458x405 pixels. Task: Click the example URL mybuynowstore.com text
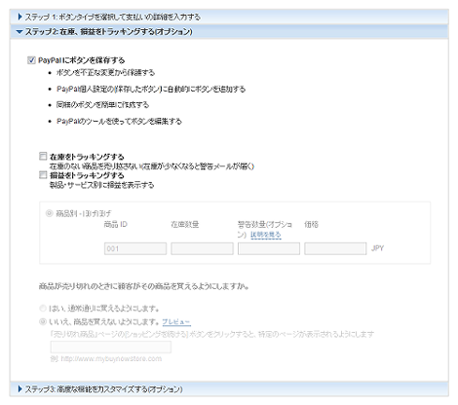click(x=106, y=359)
